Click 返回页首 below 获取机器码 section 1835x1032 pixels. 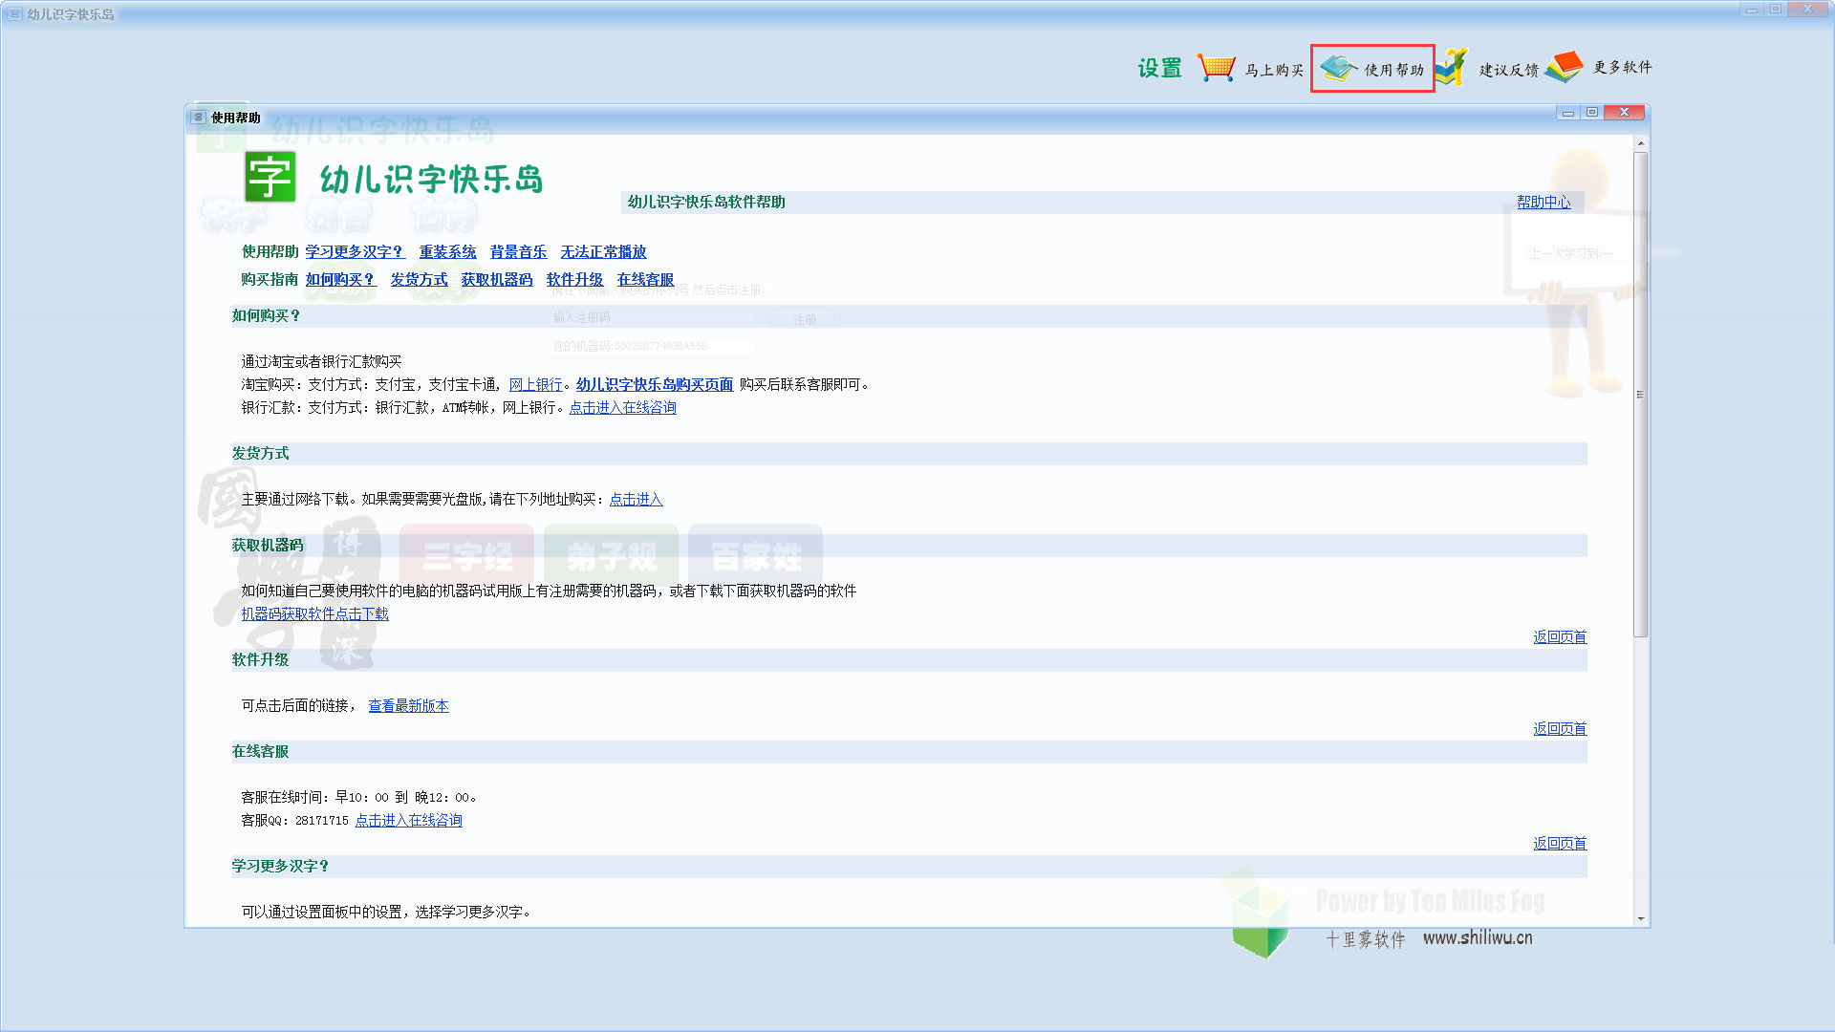click(1560, 636)
